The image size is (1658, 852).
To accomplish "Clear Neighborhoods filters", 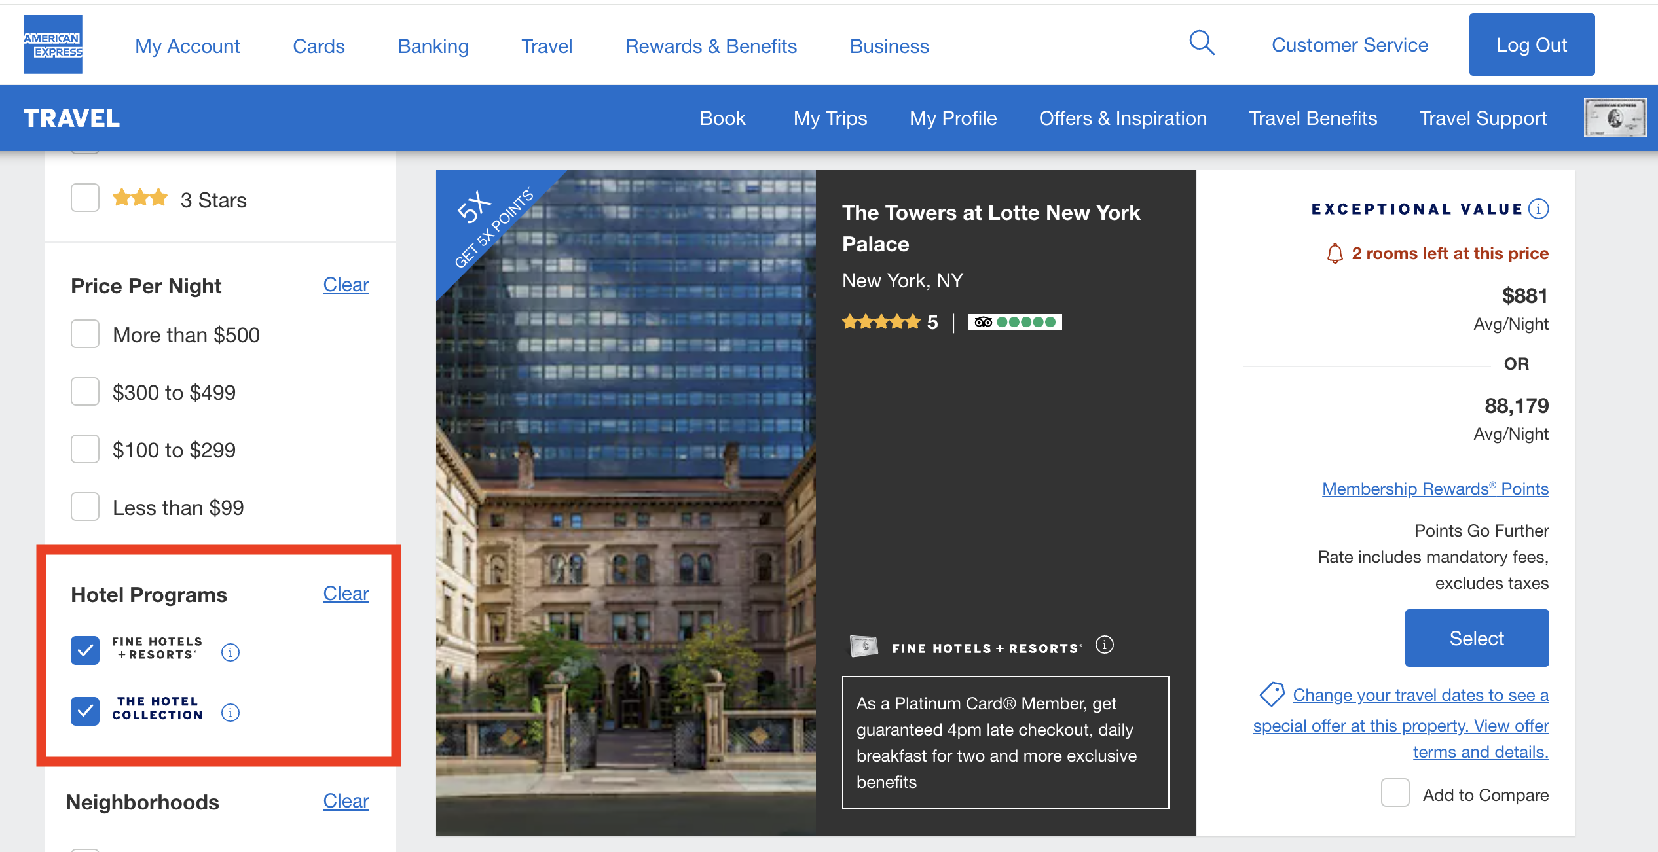I will click(346, 801).
